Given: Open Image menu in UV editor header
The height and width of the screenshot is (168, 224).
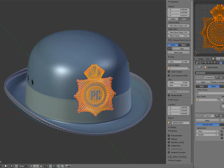Looking at the screenshot, I should click(201, 59).
